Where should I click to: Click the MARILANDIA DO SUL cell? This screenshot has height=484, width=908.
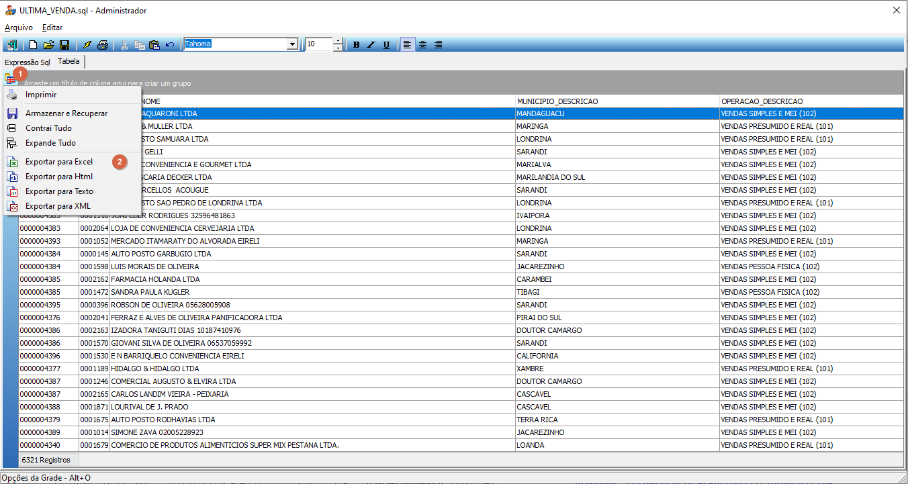click(617, 178)
